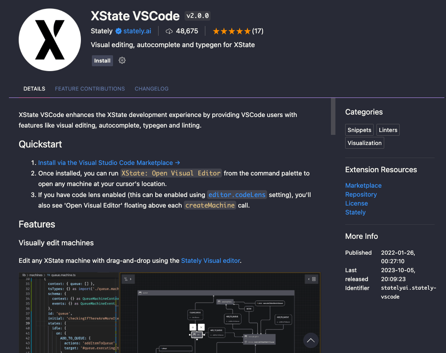Image resolution: width=446 pixels, height=353 pixels.
Task: Install the XState VSCode extension
Action: point(102,61)
